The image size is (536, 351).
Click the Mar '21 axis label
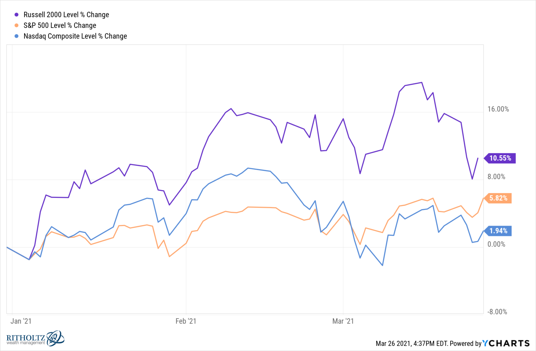(x=343, y=321)
